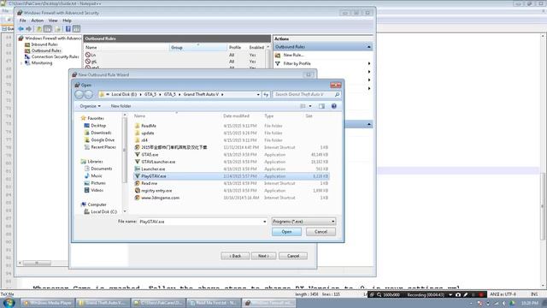
Task: Select GTA5.exe in the file list
Action: [x=150, y=154]
